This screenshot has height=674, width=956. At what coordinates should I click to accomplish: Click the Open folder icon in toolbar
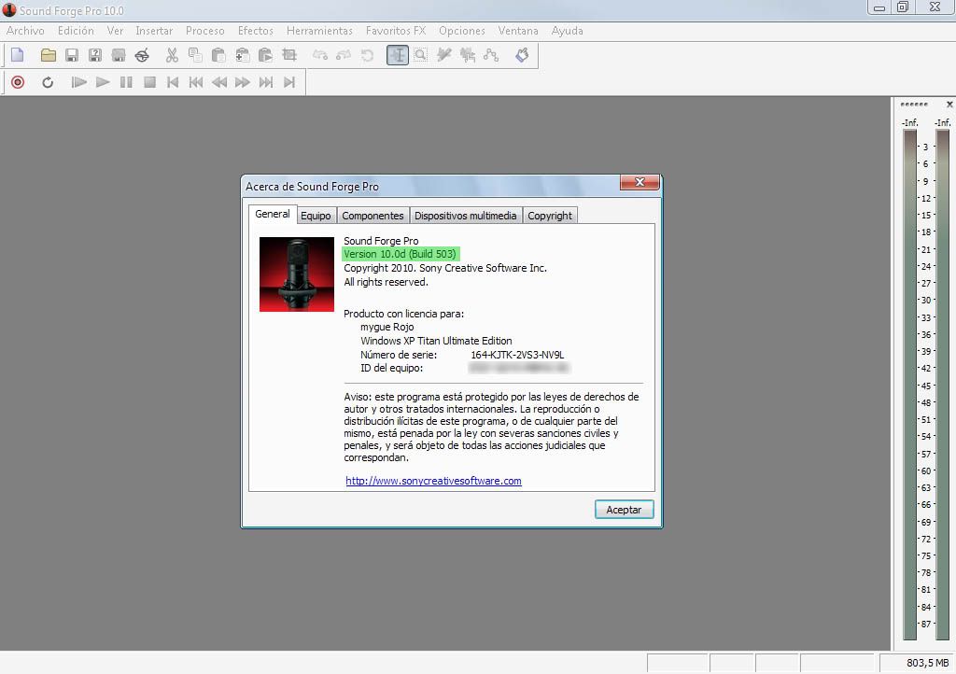coord(49,55)
